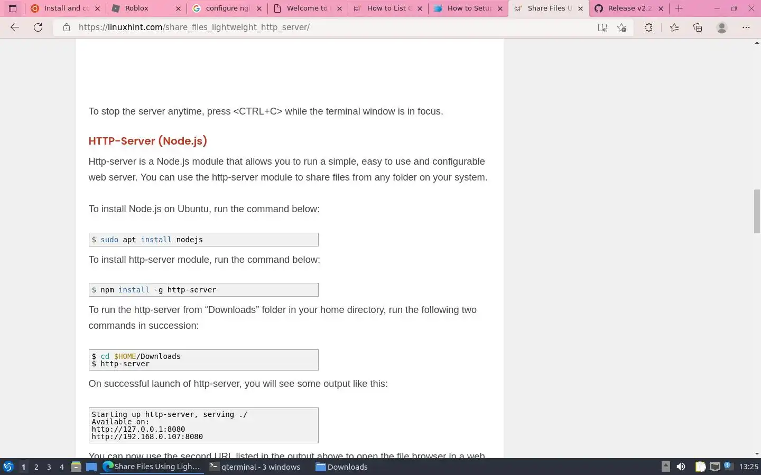
Task: Click the 'cd $HOME/Downloads' code line
Action: (136, 356)
